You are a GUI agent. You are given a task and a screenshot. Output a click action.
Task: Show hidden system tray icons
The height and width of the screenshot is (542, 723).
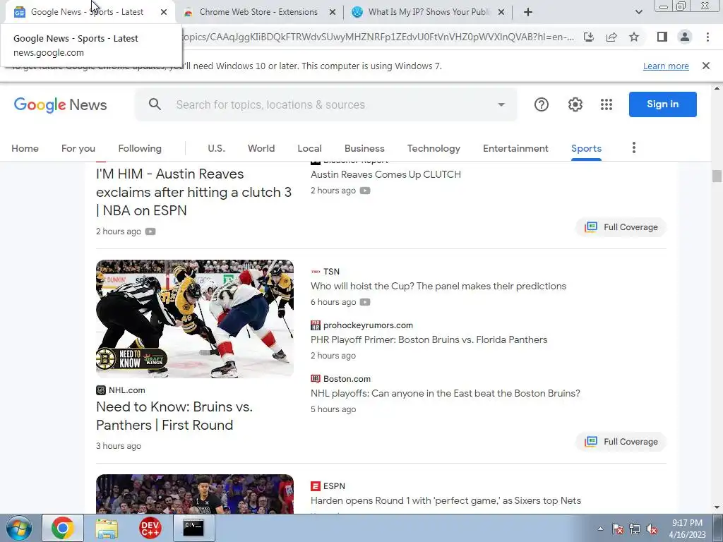[600, 529]
